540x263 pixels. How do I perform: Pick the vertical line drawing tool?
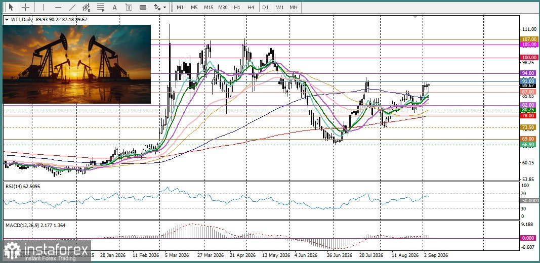pos(44,7)
